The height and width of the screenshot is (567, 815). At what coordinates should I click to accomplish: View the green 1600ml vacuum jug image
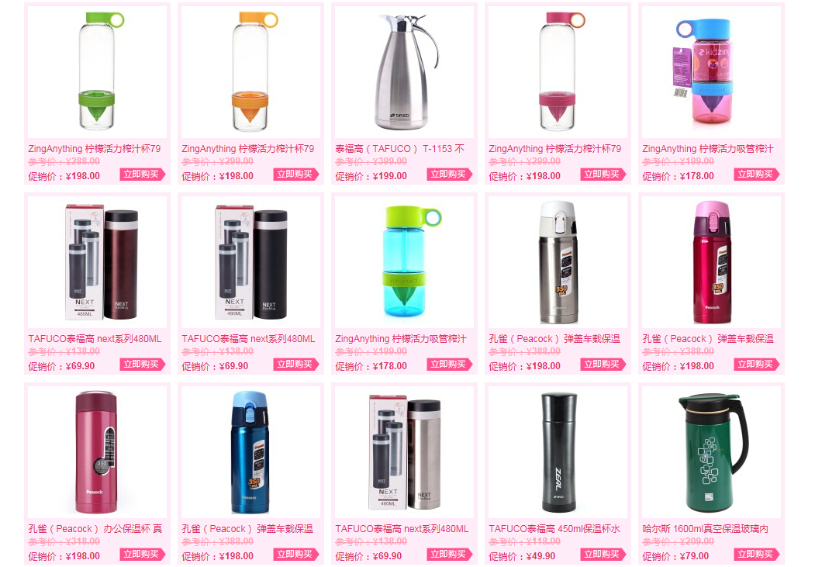point(712,452)
